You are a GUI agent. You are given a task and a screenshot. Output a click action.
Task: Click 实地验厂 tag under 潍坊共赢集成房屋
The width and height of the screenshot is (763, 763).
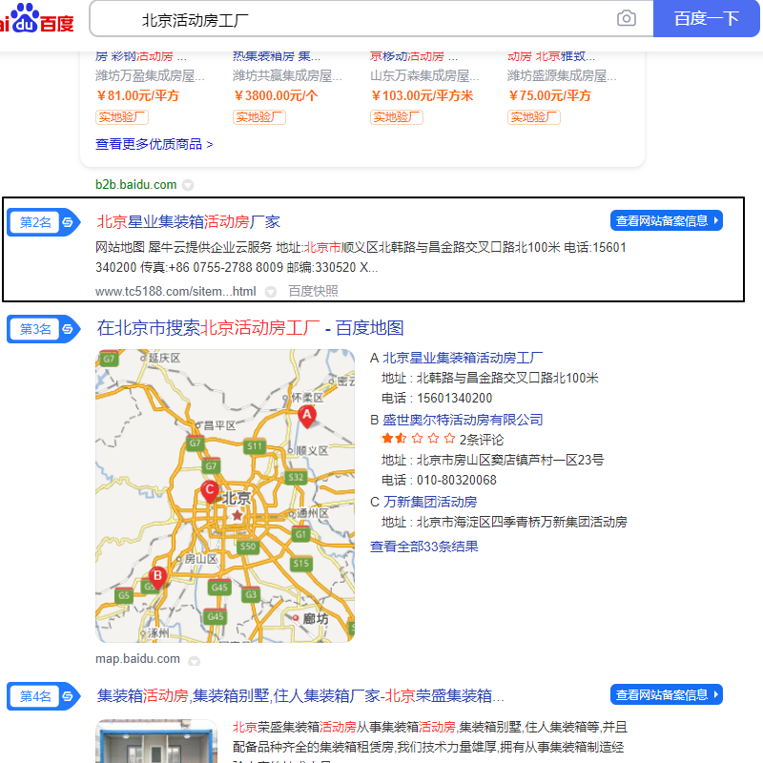(x=258, y=117)
